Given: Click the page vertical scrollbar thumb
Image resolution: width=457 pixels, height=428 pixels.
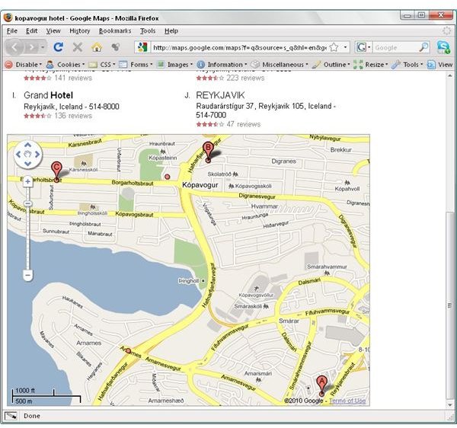Looking at the screenshot, I should (x=450, y=305).
